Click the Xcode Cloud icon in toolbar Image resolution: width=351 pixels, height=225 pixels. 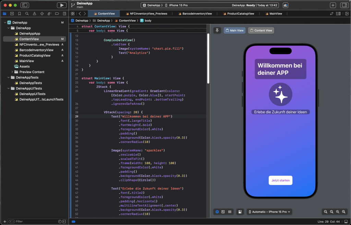tap(285, 5)
